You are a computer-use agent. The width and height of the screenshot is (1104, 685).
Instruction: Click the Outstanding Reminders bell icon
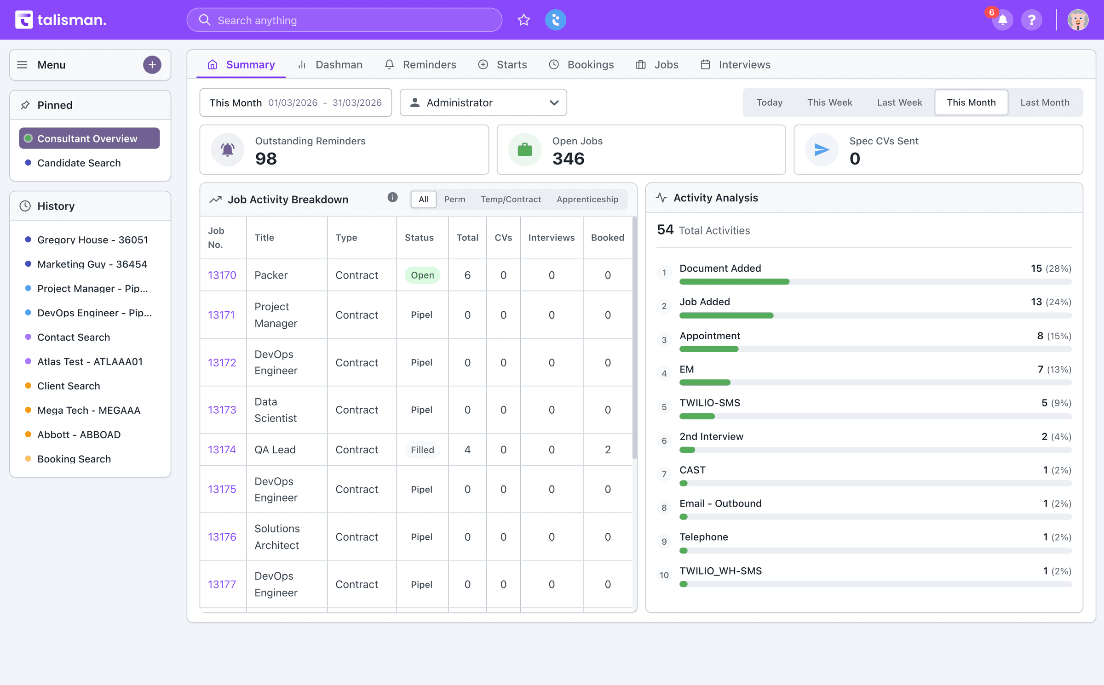point(228,149)
